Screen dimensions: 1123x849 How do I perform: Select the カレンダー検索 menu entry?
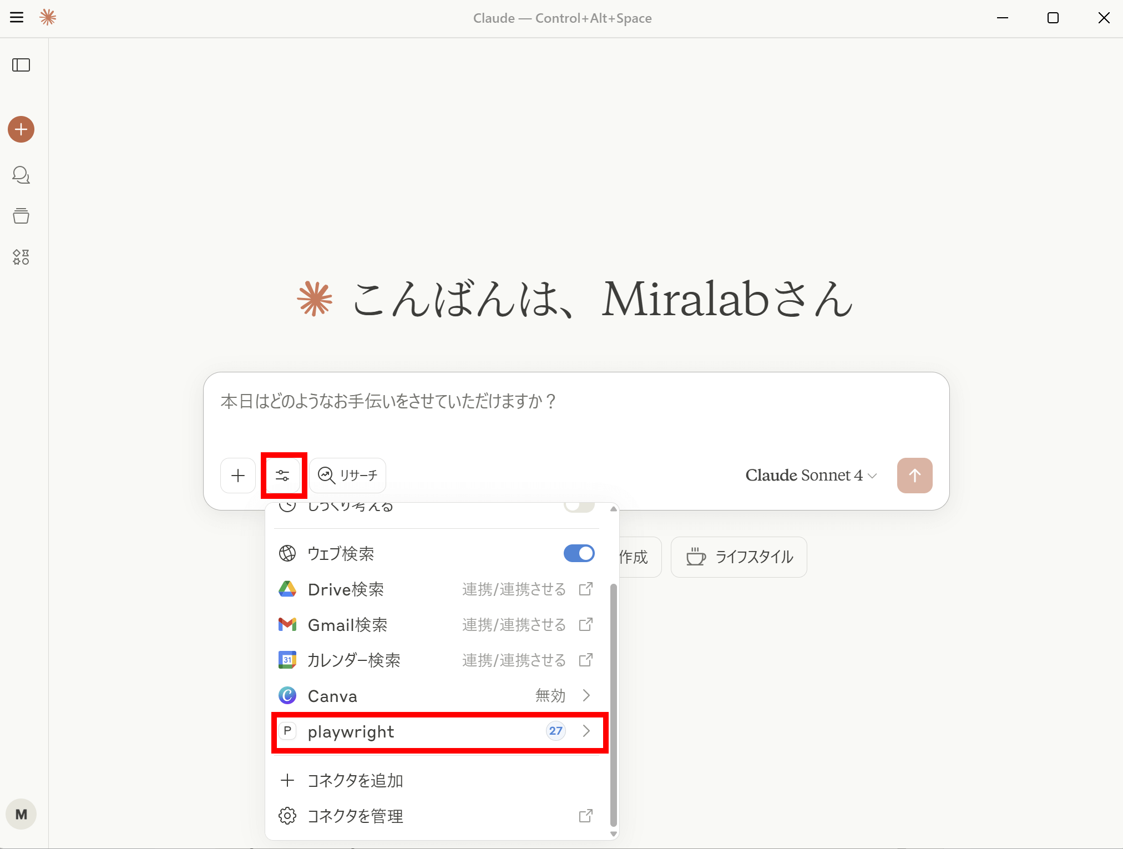438,660
